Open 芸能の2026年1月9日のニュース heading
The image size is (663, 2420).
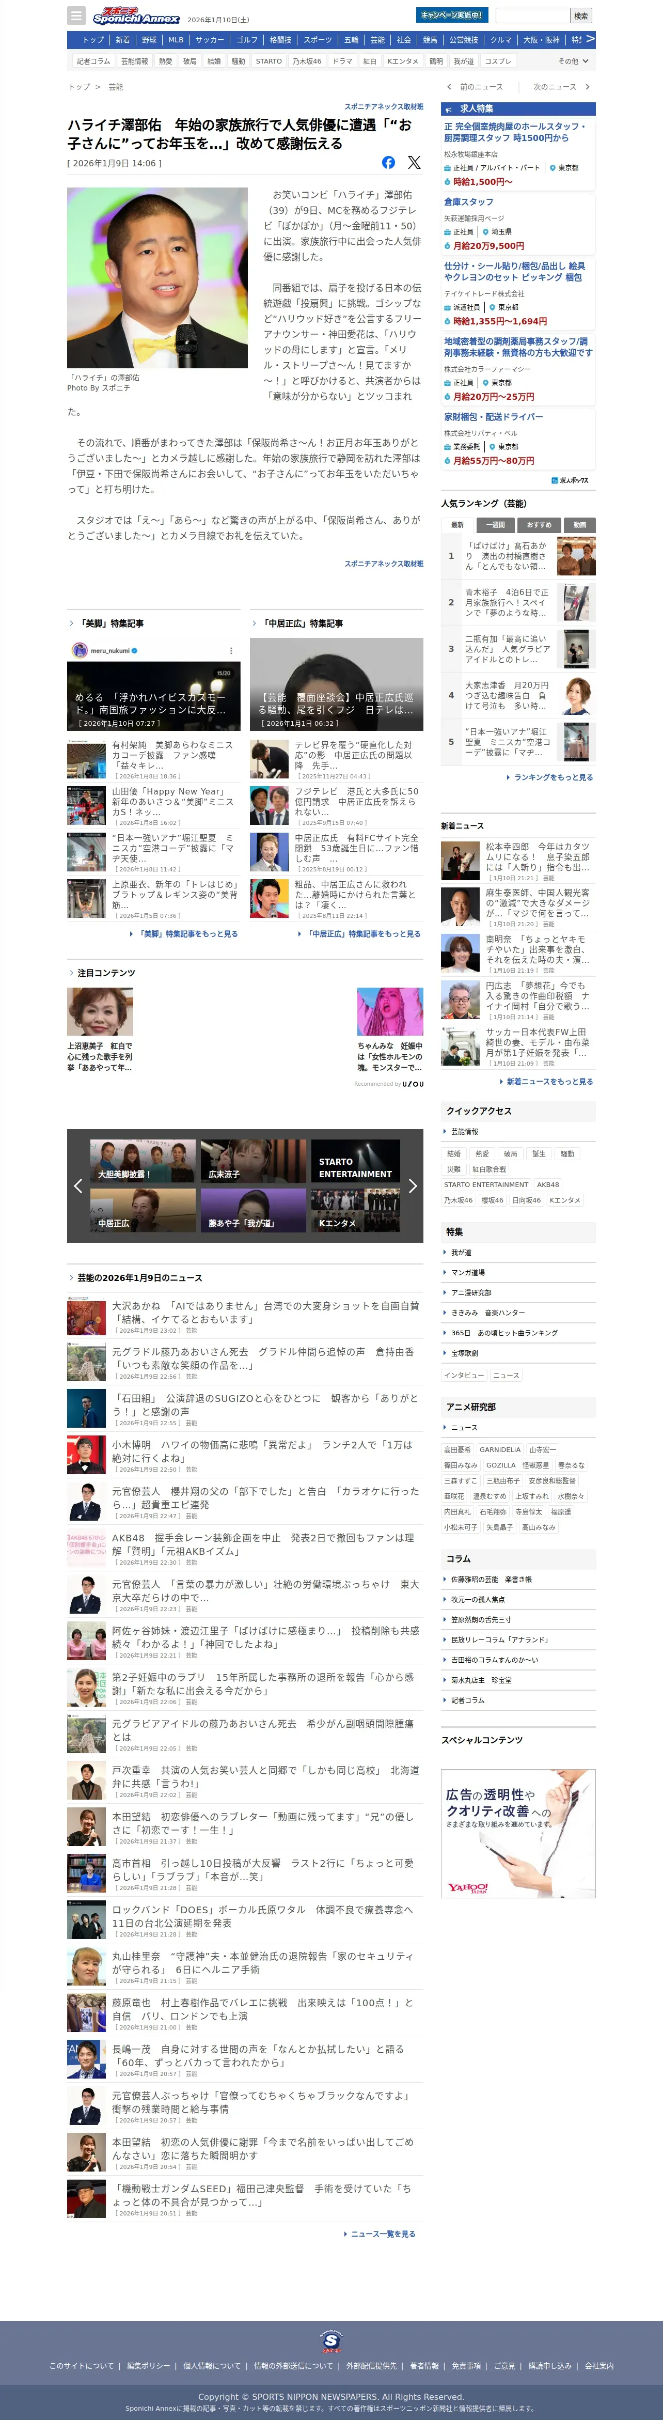coord(139,1277)
